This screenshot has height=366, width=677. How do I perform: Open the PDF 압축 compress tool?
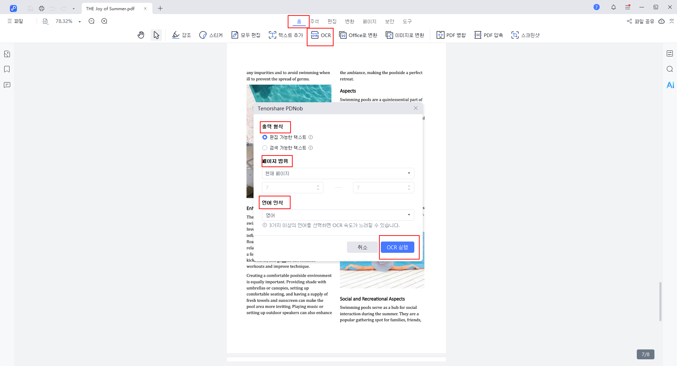click(x=489, y=35)
